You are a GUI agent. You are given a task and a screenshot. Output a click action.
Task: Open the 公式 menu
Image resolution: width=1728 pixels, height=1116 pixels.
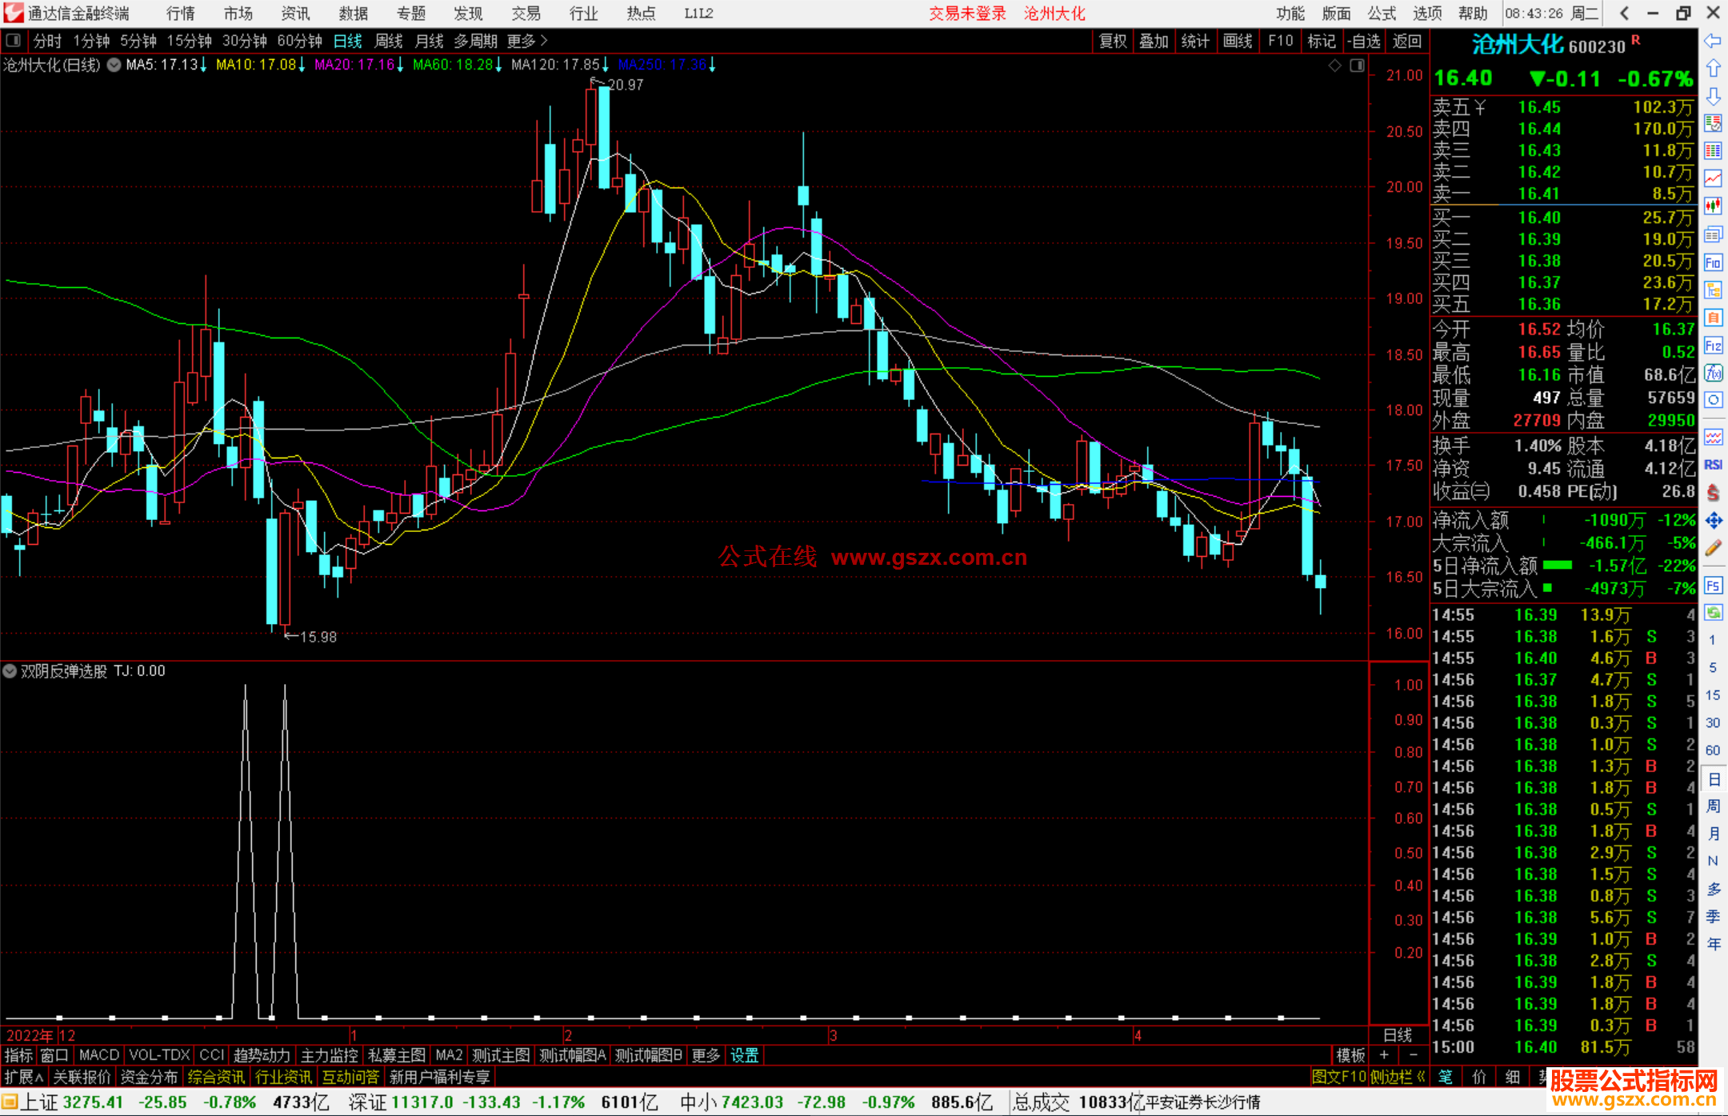pyautogui.click(x=1381, y=14)
